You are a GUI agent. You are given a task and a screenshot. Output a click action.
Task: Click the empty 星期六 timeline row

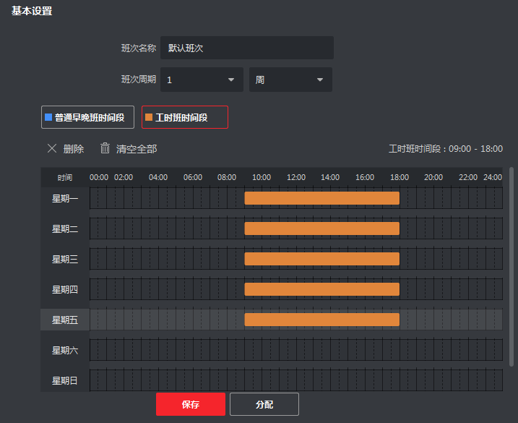[x=296, y=349]
